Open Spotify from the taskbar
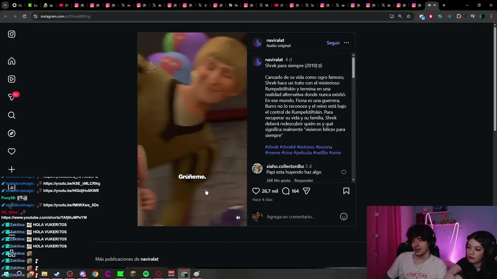Image resolution: width=497 pixels, height=279 pixels. tap(146, 274)
